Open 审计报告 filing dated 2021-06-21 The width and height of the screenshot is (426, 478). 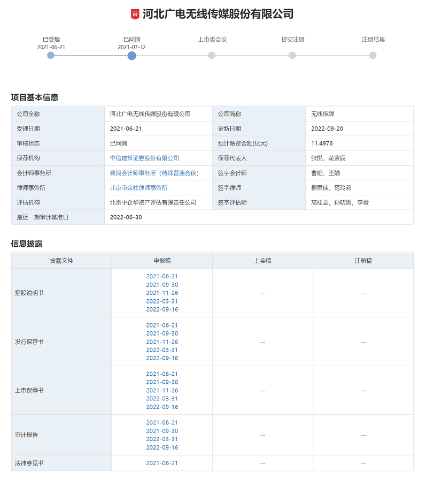(x=162, y=423)
